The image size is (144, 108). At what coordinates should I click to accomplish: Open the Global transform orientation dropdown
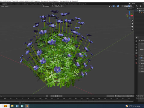[x=47, y=6]
